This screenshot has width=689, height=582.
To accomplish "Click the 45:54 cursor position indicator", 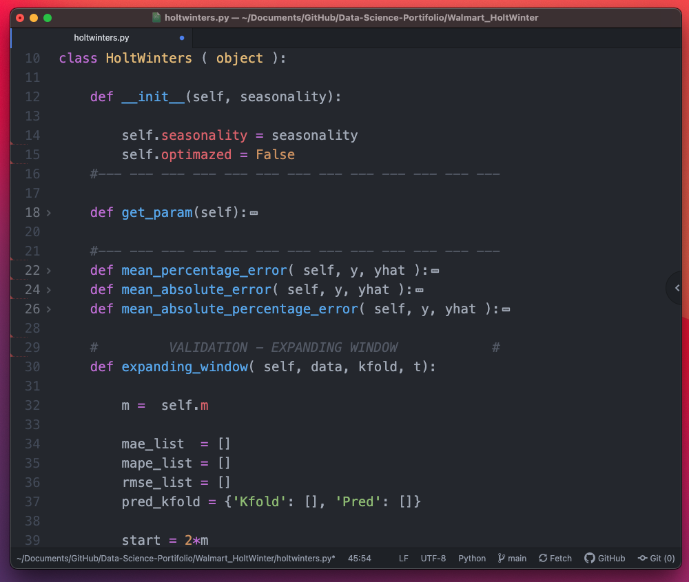I will point(359,558).
